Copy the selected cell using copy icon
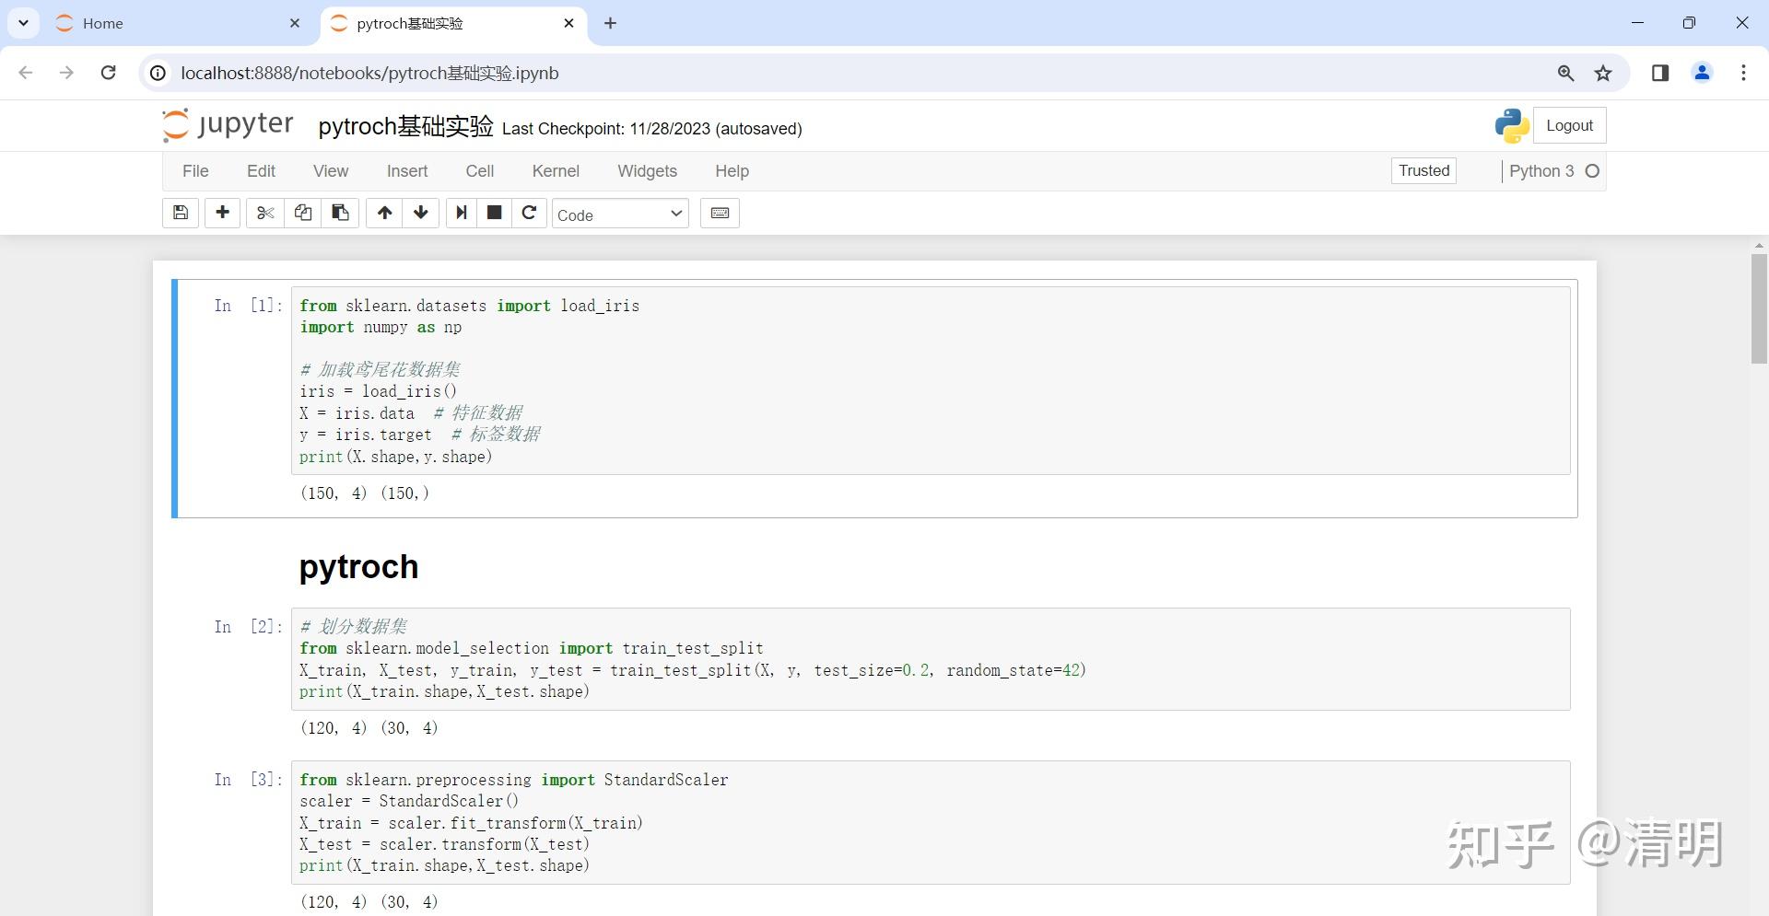 pyautogui.click(x=302, y=213)
